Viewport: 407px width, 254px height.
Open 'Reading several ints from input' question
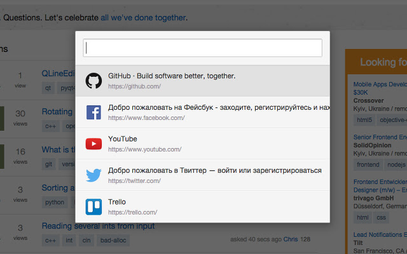coord(98,226)
